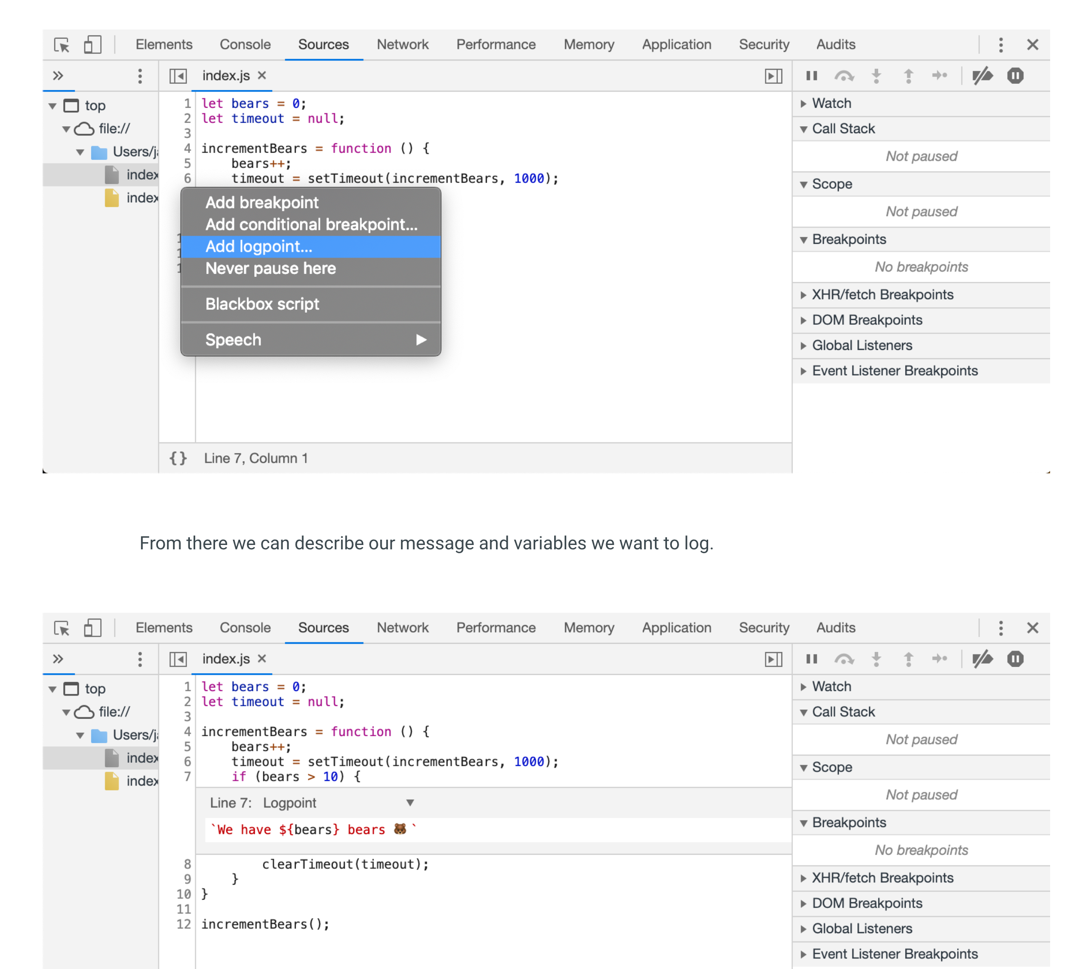Toggle deactivate breakpoints icon in top panel

click(x=982, y=76)
